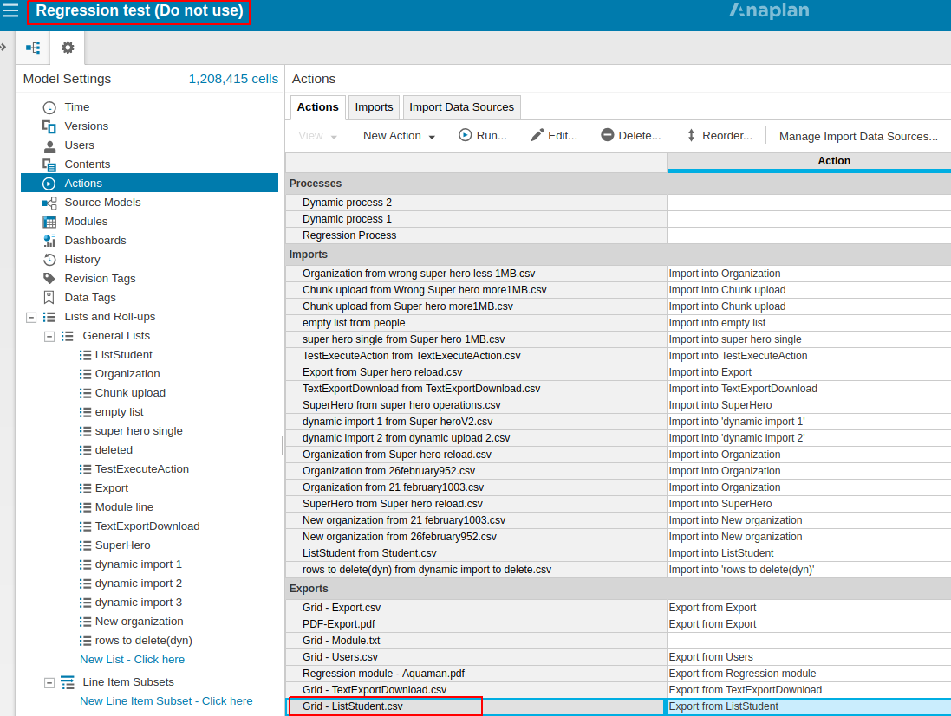Click the New List - Click here link
Viewport: 951px width, 716px height.
coord(132,659)
